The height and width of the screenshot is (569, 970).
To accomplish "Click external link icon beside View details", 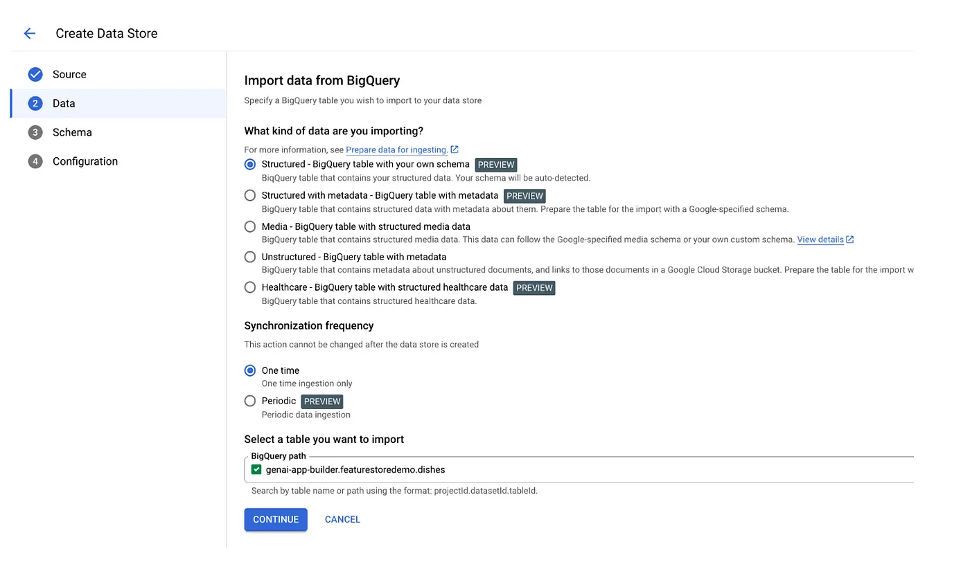I will pos(850,240).
